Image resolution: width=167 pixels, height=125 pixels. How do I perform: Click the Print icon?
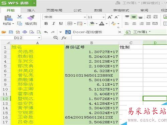[25, 32]
